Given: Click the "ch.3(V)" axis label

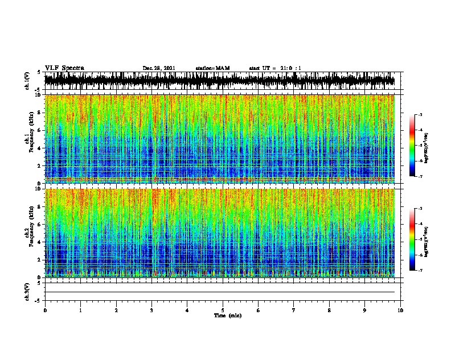Looking at the screenshot, I should (27, 292).
